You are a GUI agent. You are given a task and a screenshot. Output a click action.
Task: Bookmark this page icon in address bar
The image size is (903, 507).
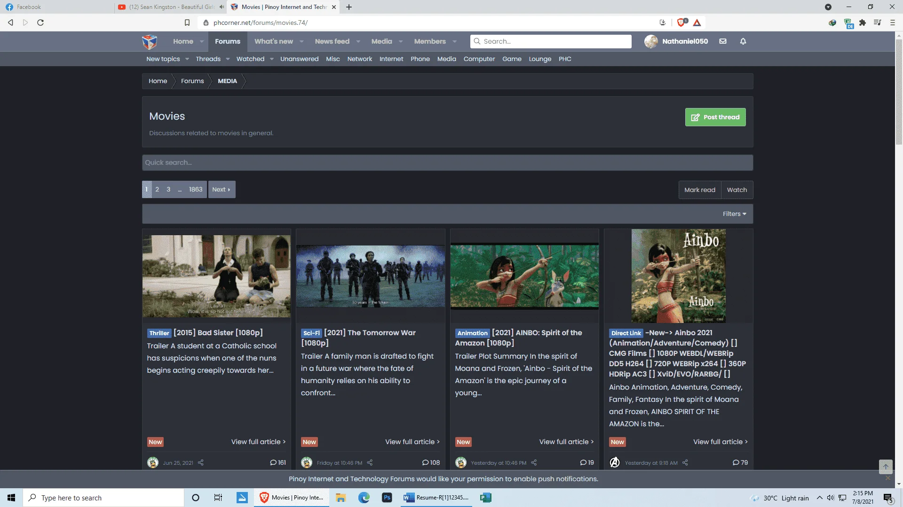coord(187,23)
